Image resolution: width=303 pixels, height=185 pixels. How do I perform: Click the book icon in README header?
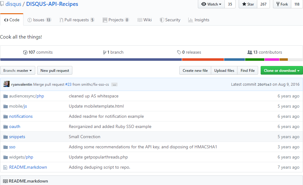(6, 181)
